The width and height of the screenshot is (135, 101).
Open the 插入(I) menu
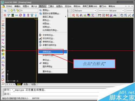point(34,6)
